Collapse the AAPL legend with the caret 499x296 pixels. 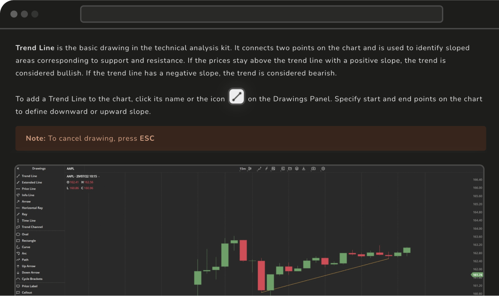point(99,176)
